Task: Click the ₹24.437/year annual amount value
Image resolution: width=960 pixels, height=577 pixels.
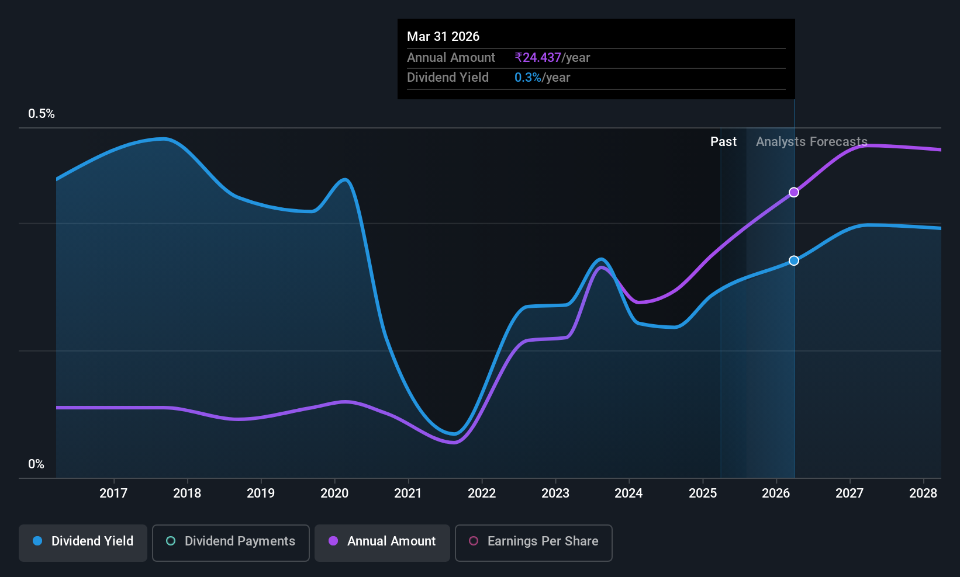Action: 552,57
